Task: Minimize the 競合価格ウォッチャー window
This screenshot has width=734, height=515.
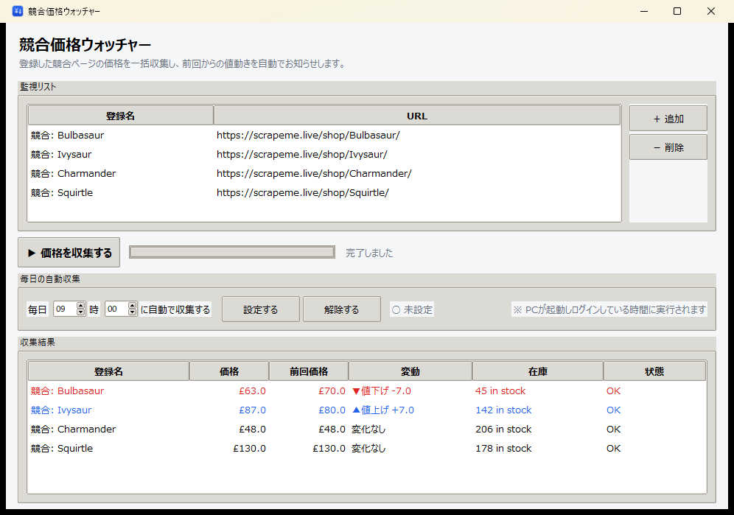Action: pos(644,11)
